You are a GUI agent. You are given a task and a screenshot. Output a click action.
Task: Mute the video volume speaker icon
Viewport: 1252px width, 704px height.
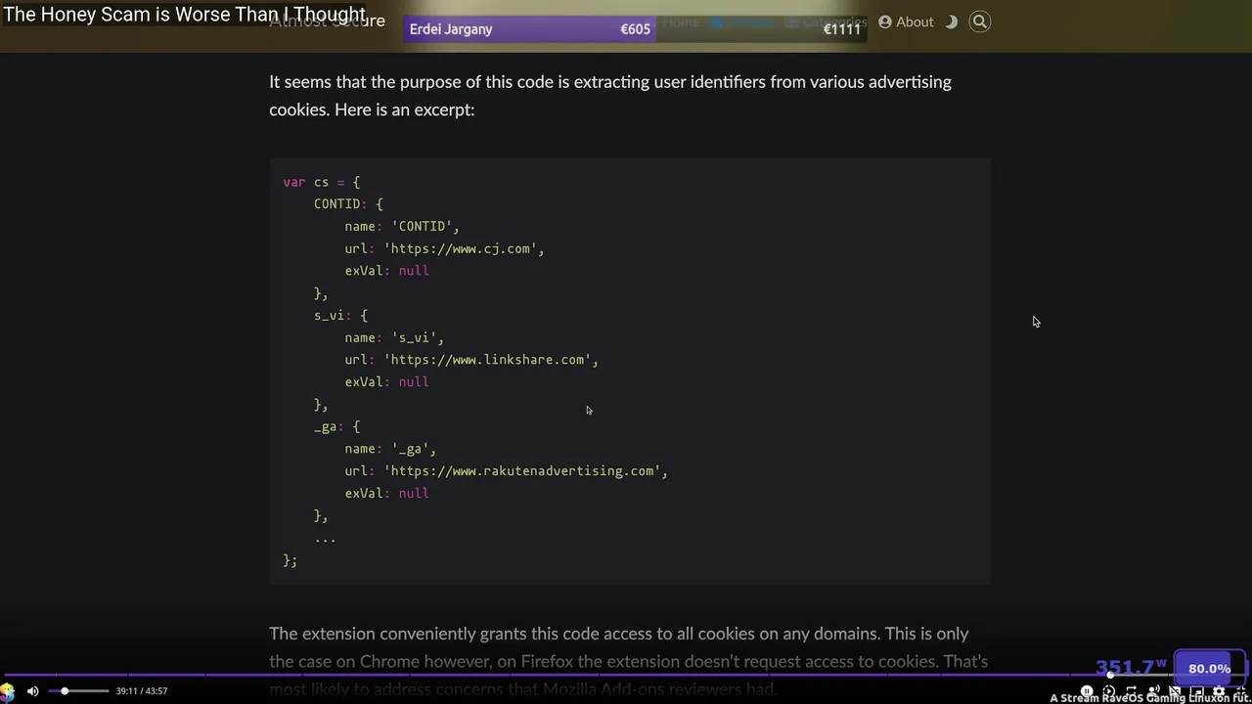(x=32, y=691)
